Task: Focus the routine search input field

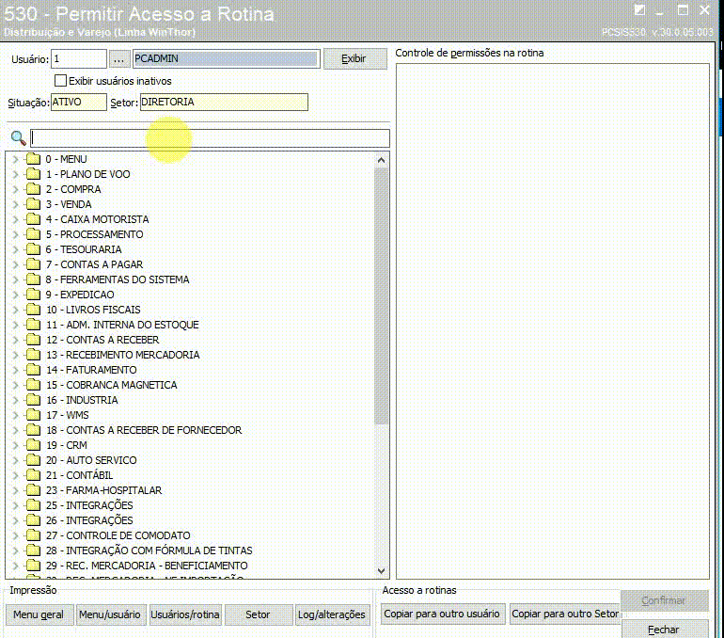Action: [x=210, y=138]
